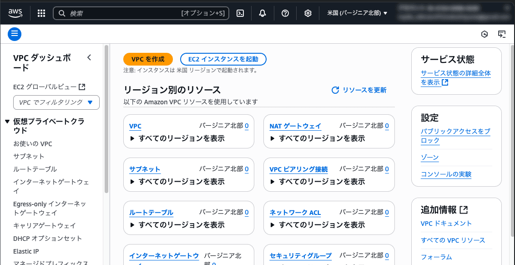Screen dimensions: 515x265
Task: Click the VPC を作成 button
Action: point(148,59)
